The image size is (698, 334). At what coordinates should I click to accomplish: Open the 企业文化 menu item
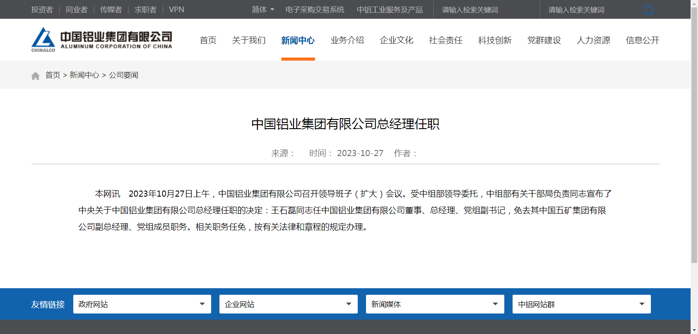397,40
